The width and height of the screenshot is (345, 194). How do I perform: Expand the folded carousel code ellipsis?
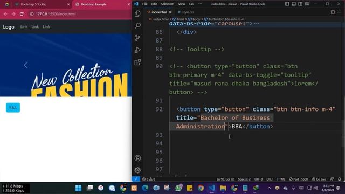(257, 24)
